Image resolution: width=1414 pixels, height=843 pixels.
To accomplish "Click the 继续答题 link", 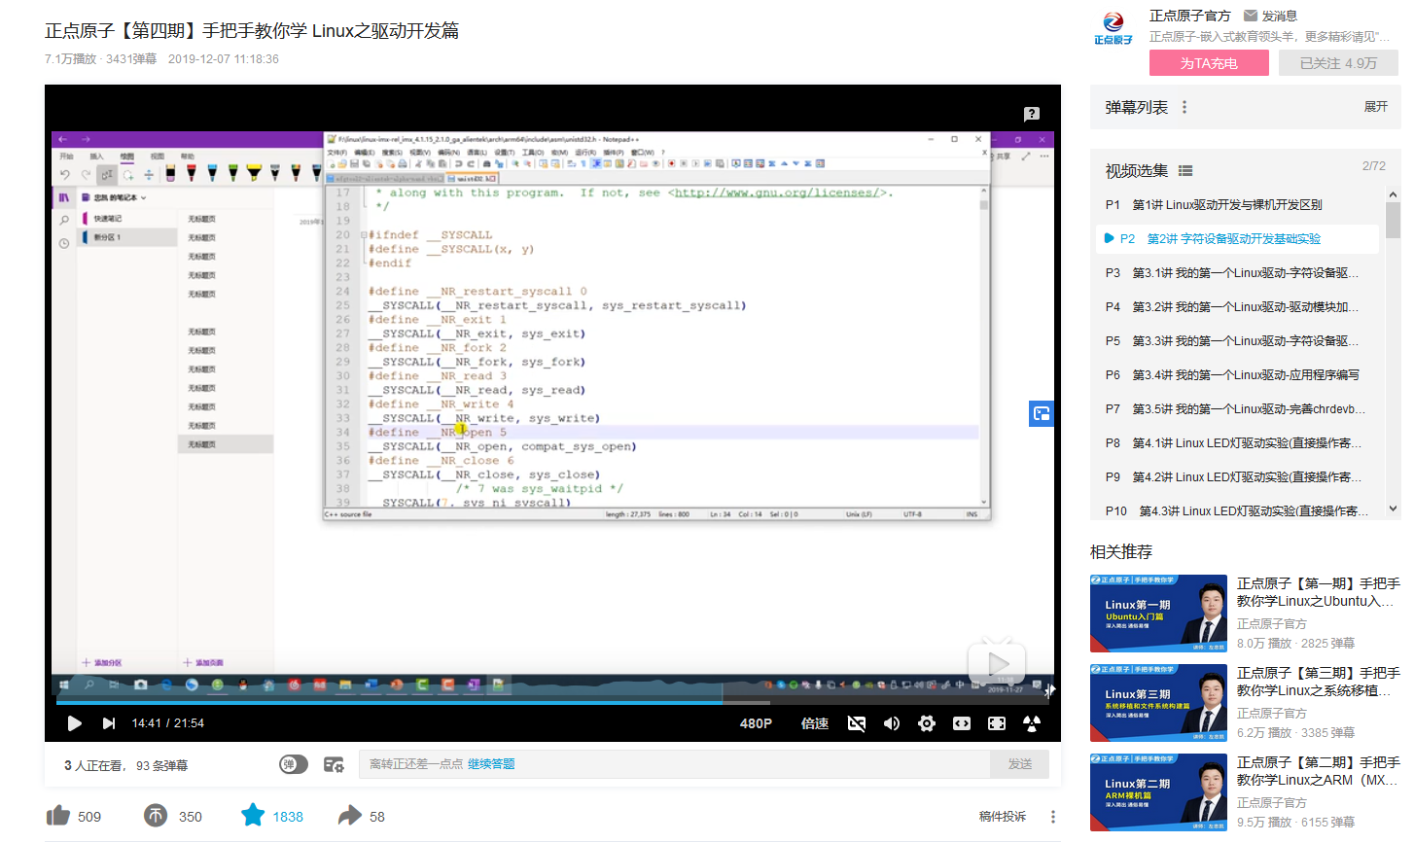I will point(491,764).
